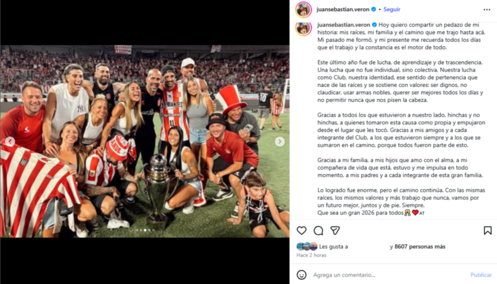Click the verified badge beside the header username
Screen dimensions: 497x284
click(x=374, y=10)
